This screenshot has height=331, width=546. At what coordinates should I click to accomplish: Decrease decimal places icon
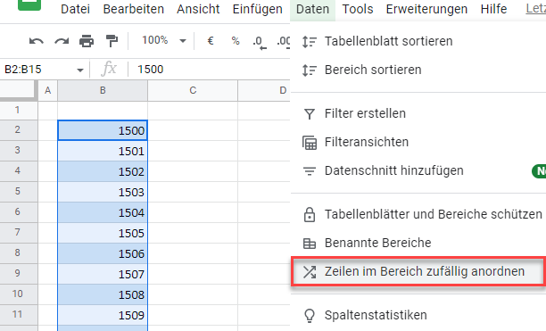pos(260,42)
